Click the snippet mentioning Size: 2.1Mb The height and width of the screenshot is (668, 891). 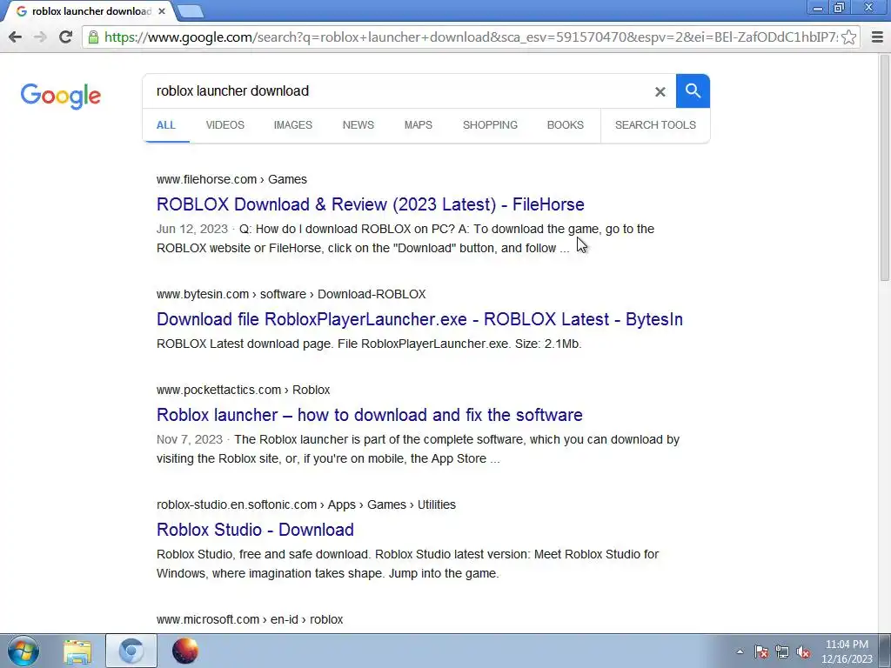369,344
